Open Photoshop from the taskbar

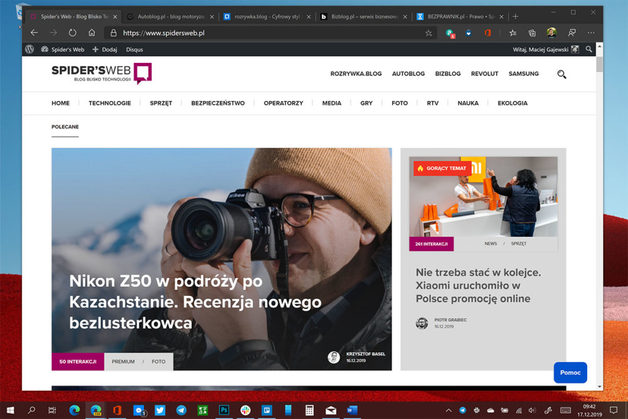224,410
